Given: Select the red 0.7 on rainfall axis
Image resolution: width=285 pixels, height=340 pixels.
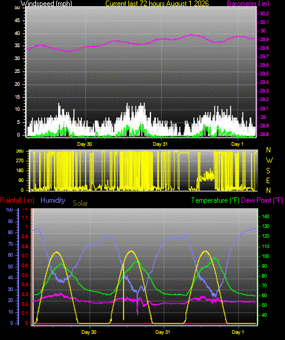Looking at the screenshot, I should 25,255.
